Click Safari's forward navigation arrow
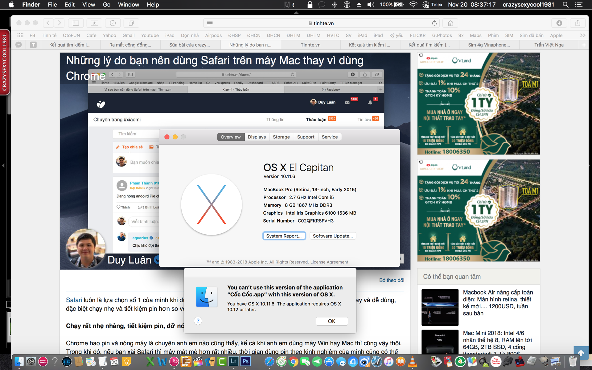 59,23
